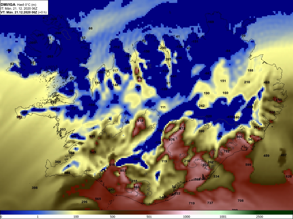Screen dimensions: 293x219
Task: Click the '501' label under the color scale
Action: [x=149, y=217]
